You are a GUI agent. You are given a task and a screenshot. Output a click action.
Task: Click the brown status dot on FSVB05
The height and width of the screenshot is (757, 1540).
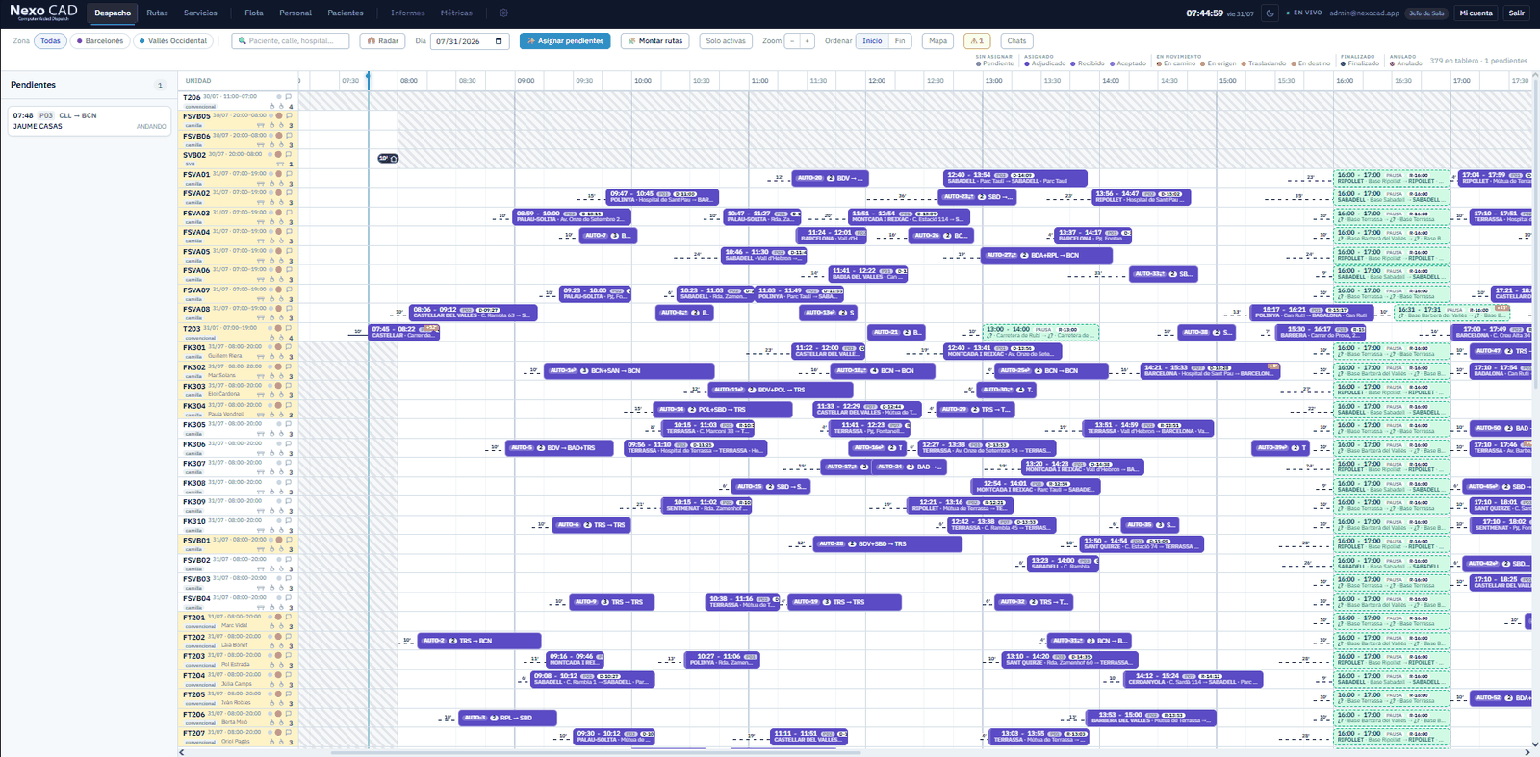[279, 116]
